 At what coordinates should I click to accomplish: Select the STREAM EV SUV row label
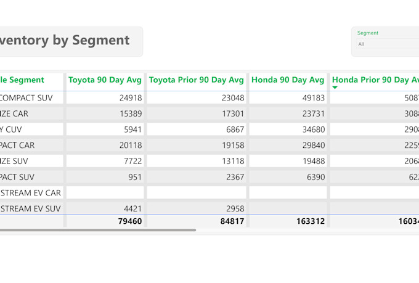pos(31,208)
